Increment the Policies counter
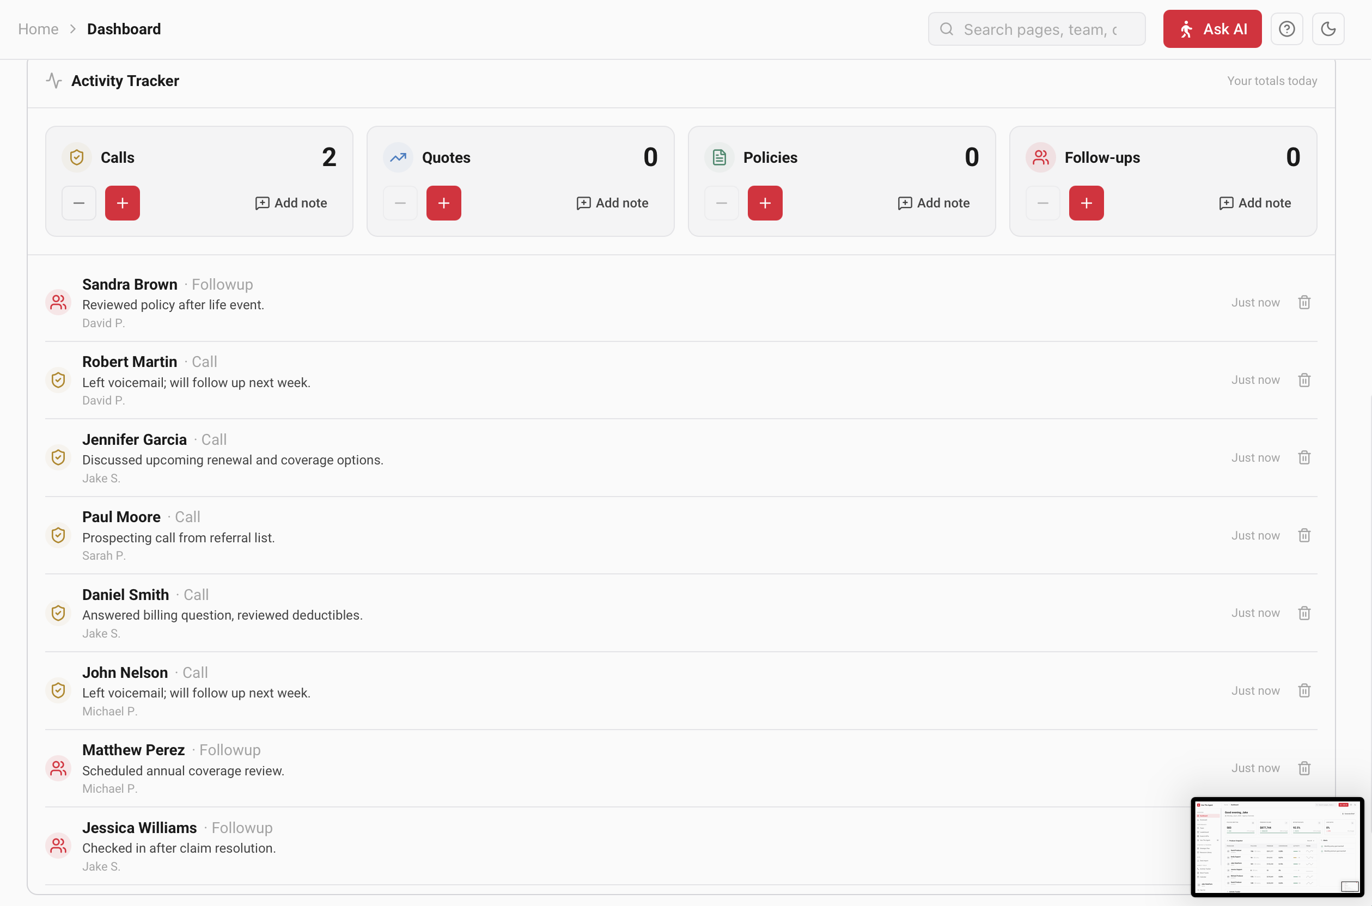 [x=765, y=203]
